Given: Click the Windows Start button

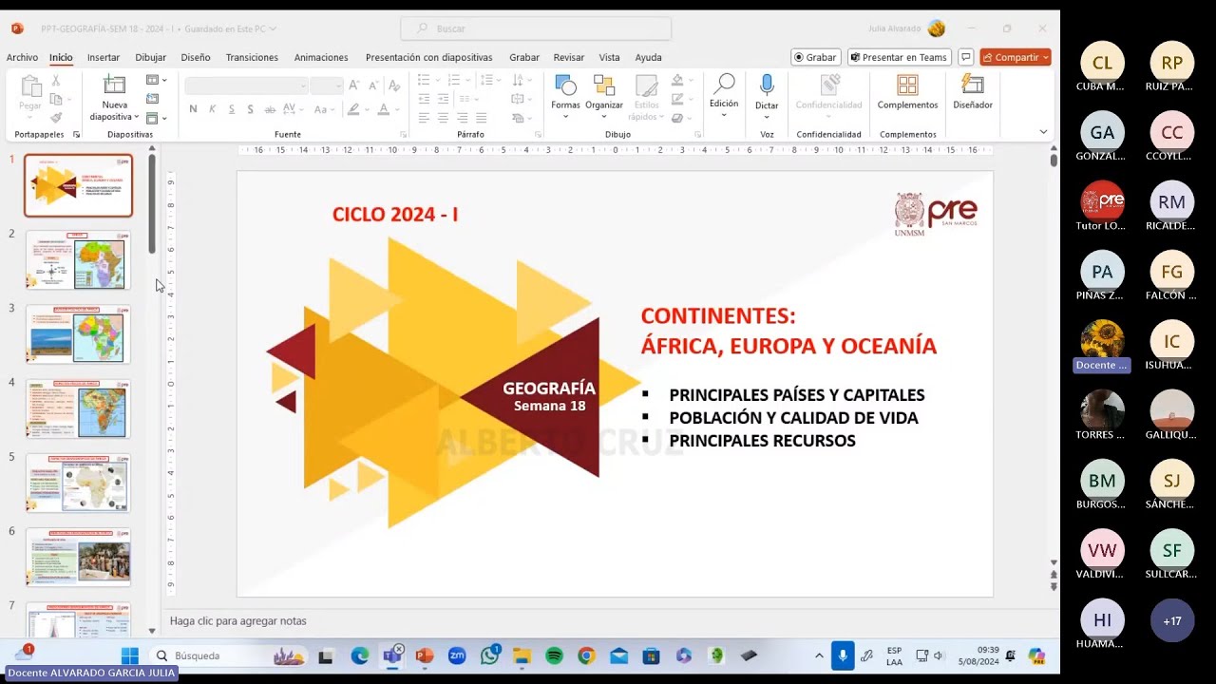Looking at the screenshot, I should [130, 655].
